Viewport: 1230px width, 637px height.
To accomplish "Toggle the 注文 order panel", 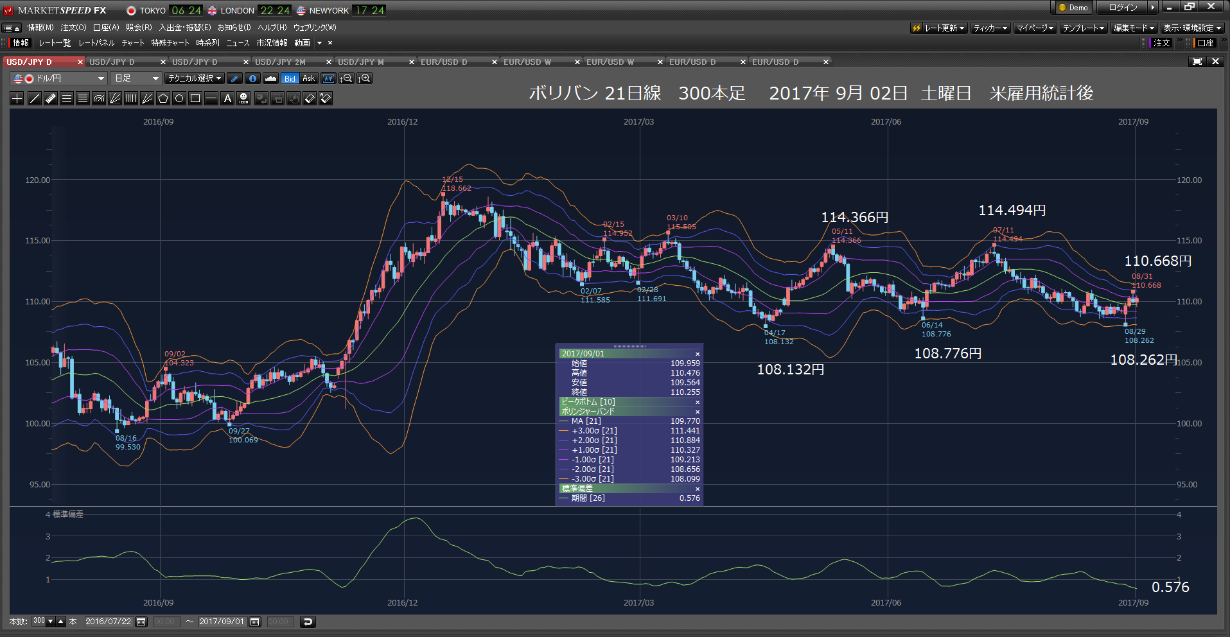I will click(1162, 43).
